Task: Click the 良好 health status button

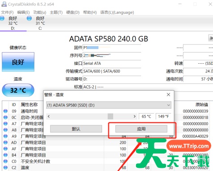Action: pos(18,62)
